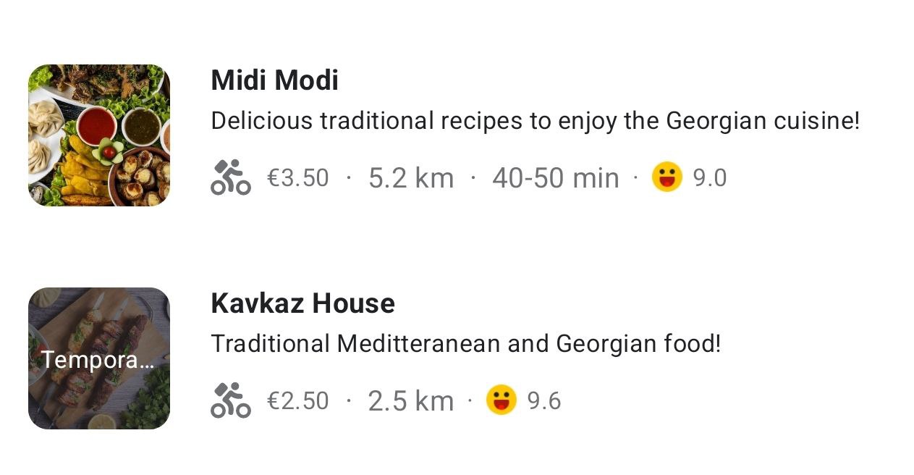Click Kavkaz House's delivery bike icon
The height and width of the screenshot is (475, 914).
click(x=230, y=400)
